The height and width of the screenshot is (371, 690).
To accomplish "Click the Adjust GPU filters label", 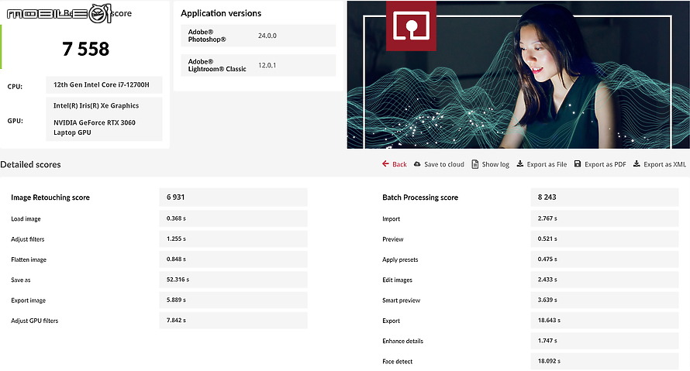I will pos(34,321).
